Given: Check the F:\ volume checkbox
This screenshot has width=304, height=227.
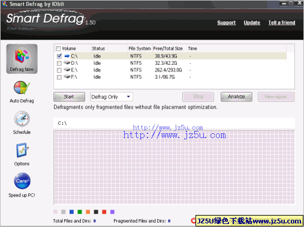Looking at the screenshot, I should click(59, 77).
